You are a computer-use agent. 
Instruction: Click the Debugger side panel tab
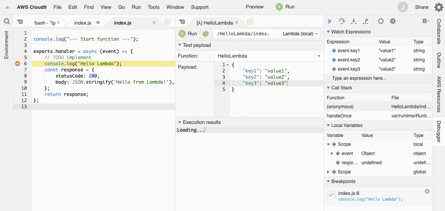pyautogui.click(x=439, y=132)
